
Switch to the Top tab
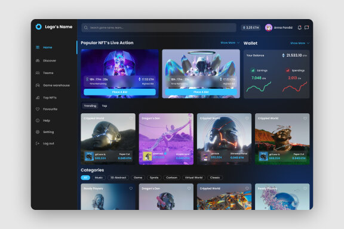(105, 106)
